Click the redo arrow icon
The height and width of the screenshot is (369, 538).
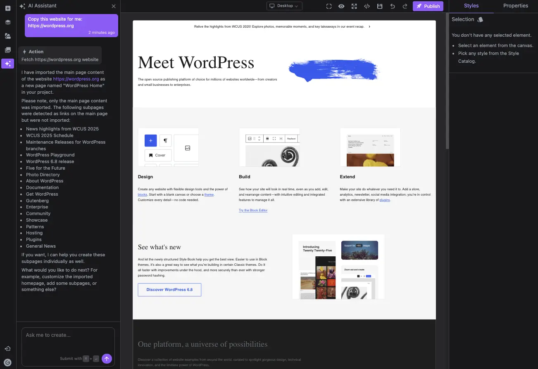[405, 6]
